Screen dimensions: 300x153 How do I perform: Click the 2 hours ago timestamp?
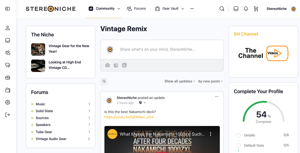(x=125, y=103)
